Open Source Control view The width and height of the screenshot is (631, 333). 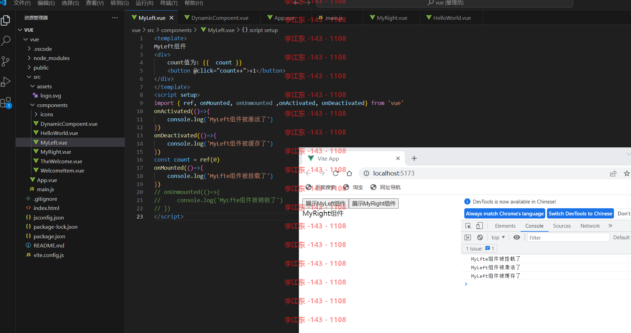pyautogui.click(x=6, y=61)
